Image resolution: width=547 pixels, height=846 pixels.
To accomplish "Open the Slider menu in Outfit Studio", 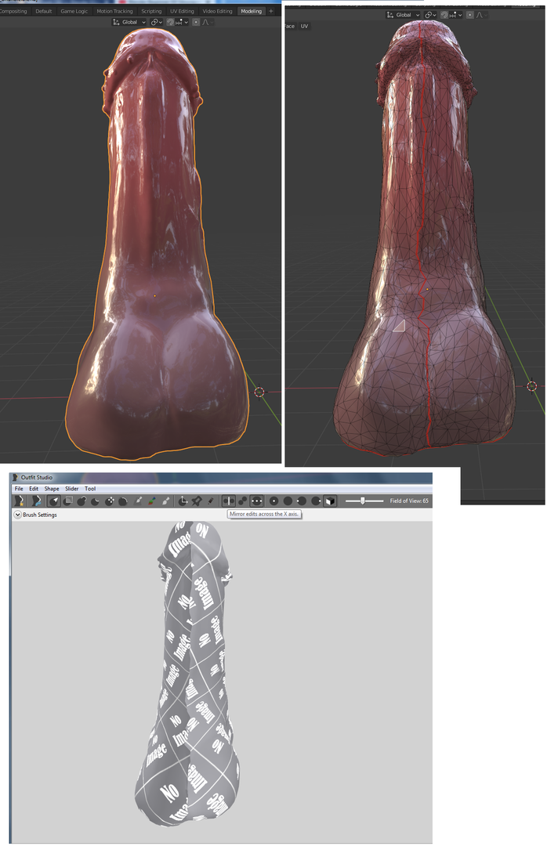I will (x=72, y=489).
